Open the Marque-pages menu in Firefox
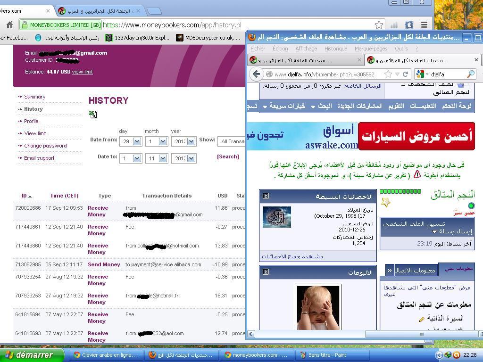This screenshot has width=483, height=362. [x=371, y=49]
